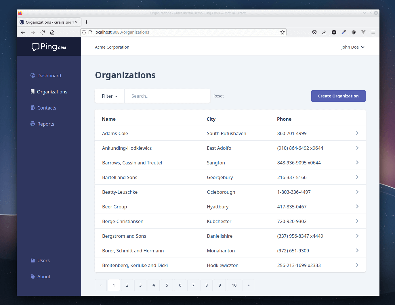Click the Ping CRM logo
Image resolution: width=395 pixels, height=305 pixels.
tap(49, 47)
